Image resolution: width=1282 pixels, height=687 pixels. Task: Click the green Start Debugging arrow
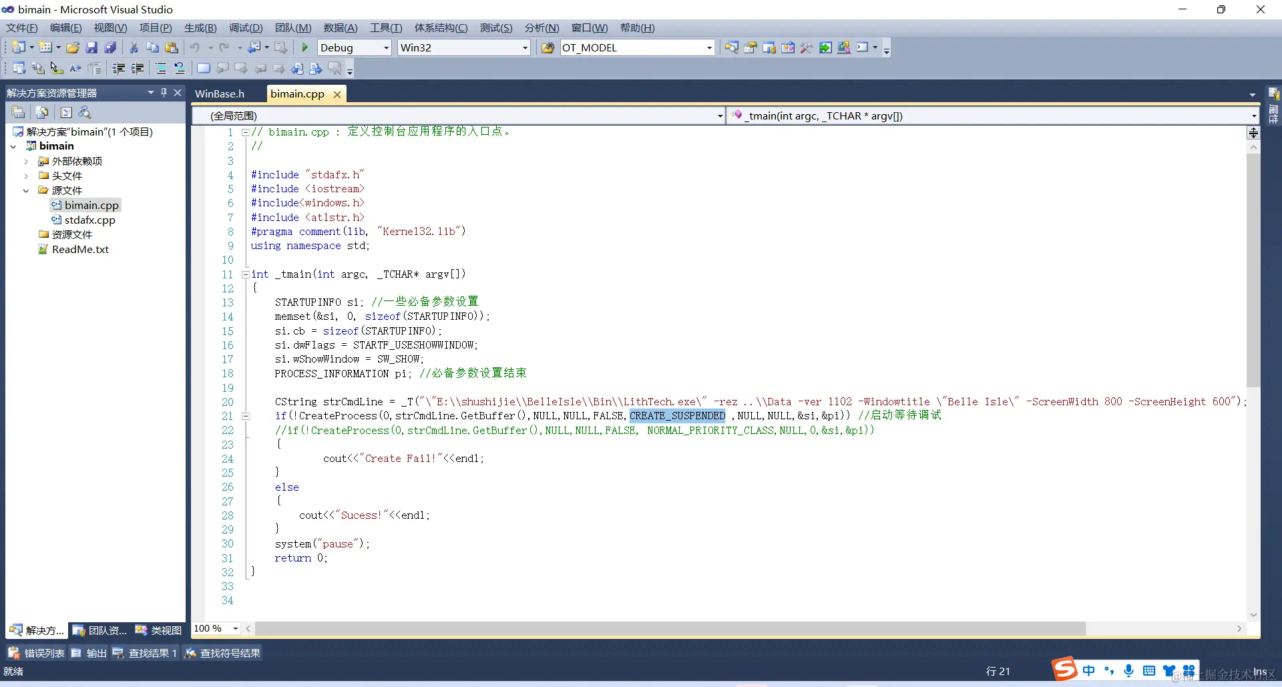[x=305, y=47]
